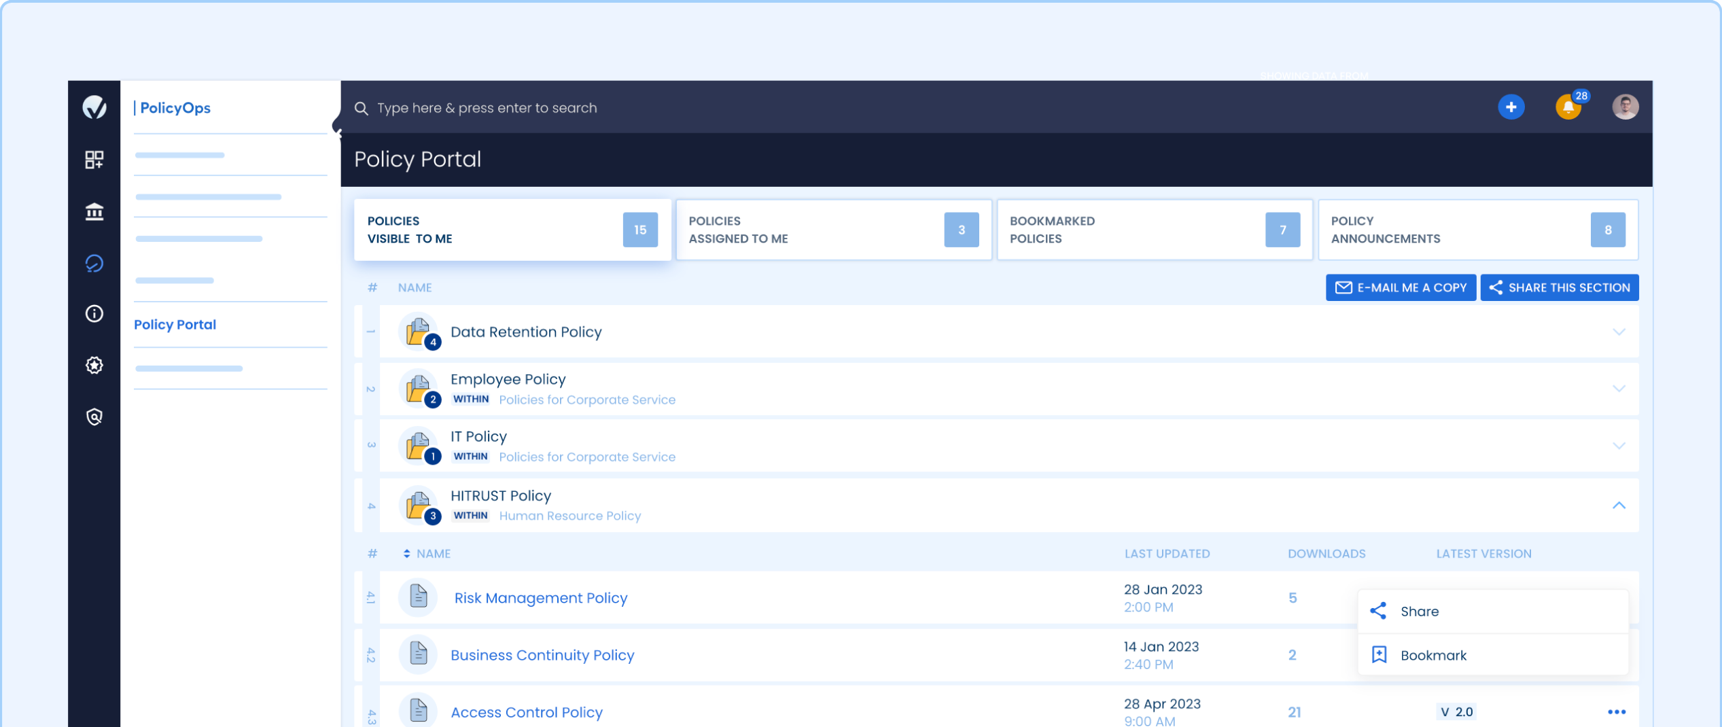Click the blue plus add button

pos(1511,107)
